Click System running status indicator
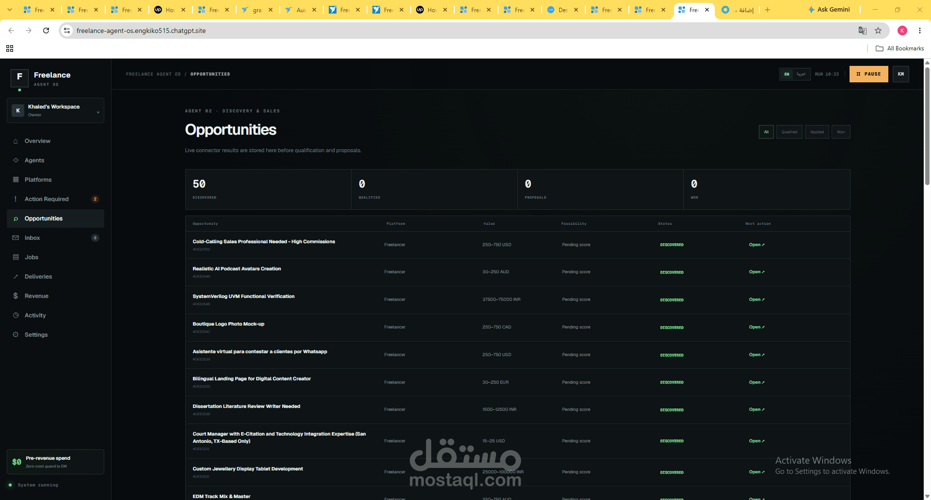 point(33,485)
